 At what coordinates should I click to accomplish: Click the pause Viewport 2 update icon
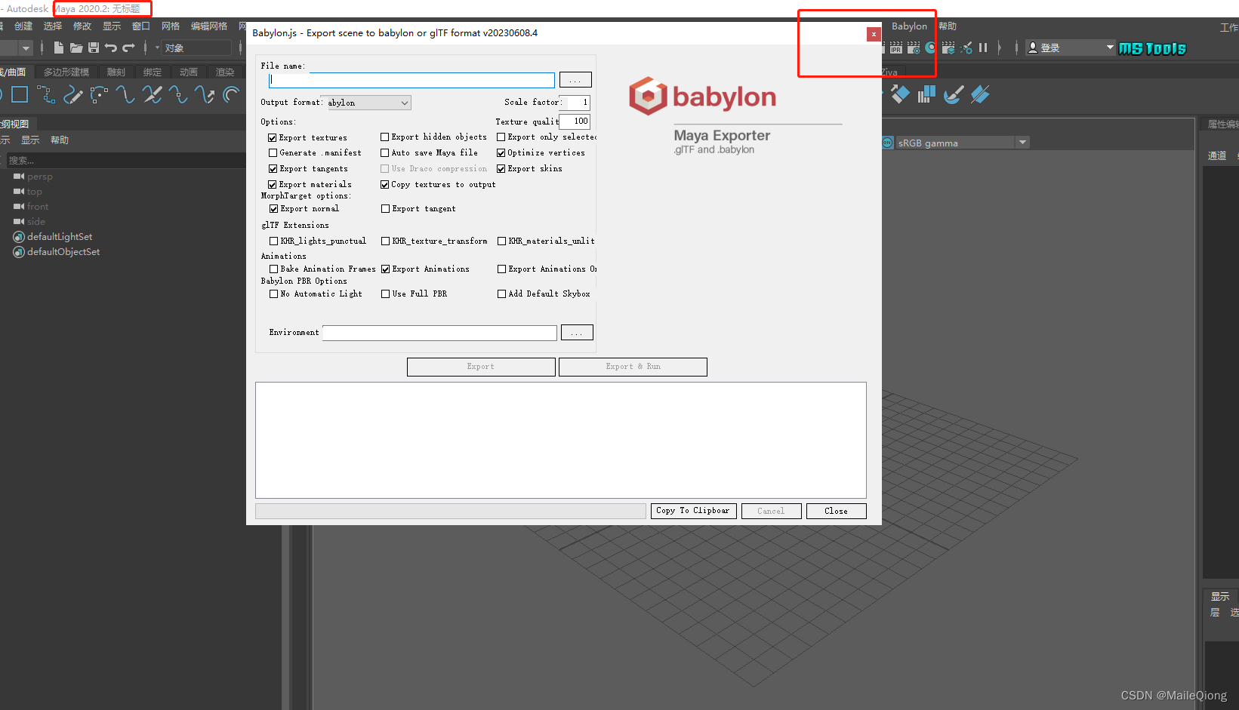pos(983,48)
